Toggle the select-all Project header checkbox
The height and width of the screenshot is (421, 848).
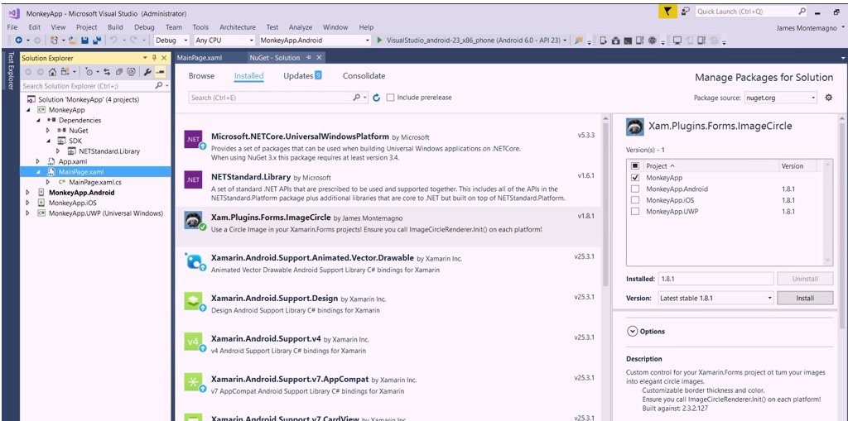tap(635, 166)
